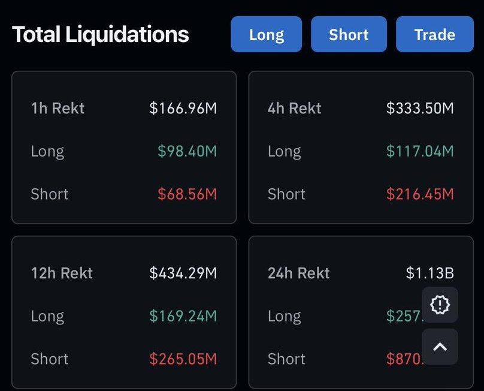Open the Trade button
This screenshot has width=484, height=391.
pyautogui.click(x=435, y=34)
